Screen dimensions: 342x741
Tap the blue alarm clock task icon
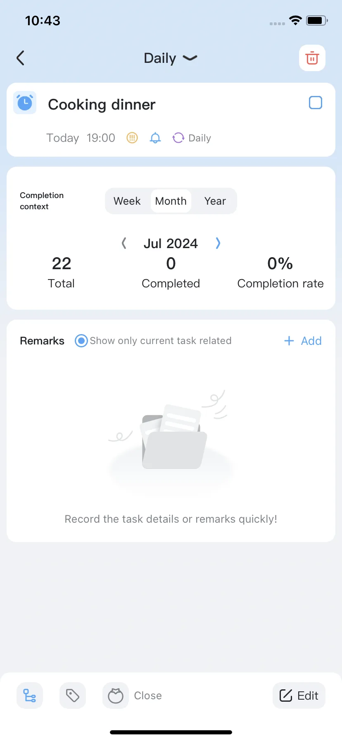[x=25, y=103]
